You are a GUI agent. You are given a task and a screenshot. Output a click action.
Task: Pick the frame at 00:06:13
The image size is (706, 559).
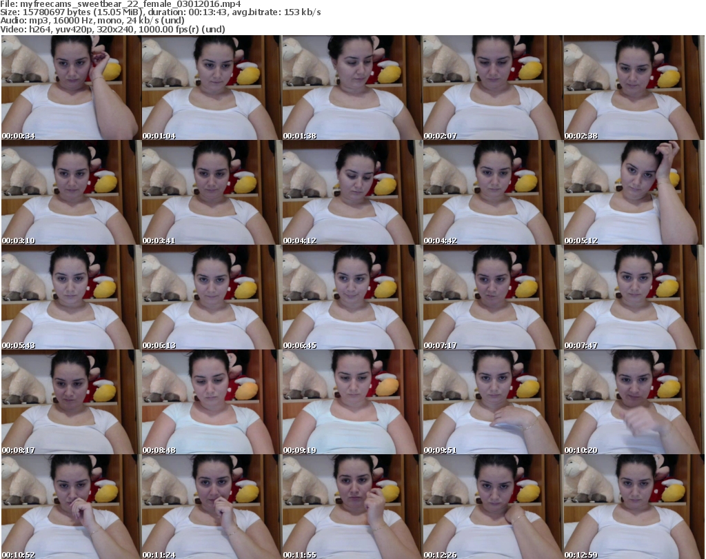211,298
